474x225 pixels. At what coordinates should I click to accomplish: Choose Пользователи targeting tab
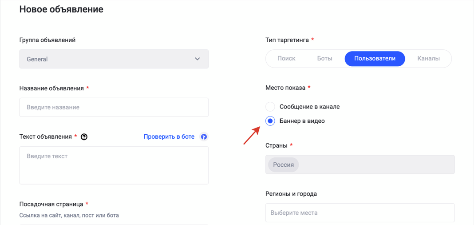pos(375,58)
